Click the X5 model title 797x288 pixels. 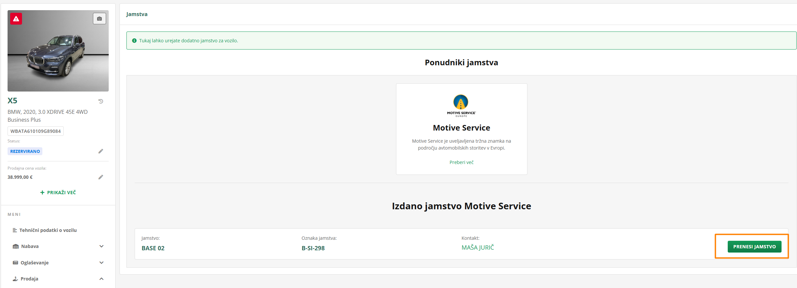(12, 101)
